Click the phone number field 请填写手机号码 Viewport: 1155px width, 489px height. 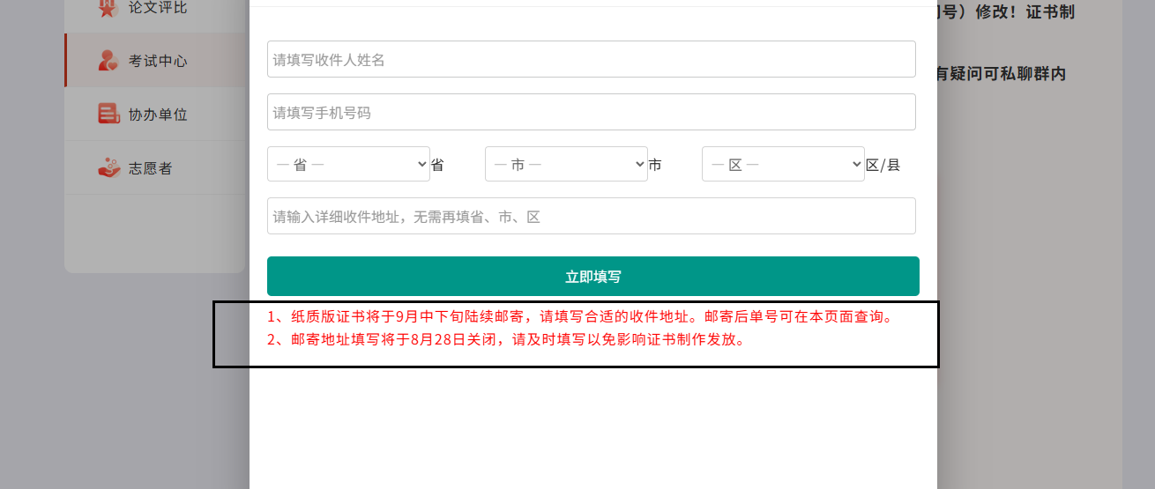pyautogui.click(x=591, y=112)
